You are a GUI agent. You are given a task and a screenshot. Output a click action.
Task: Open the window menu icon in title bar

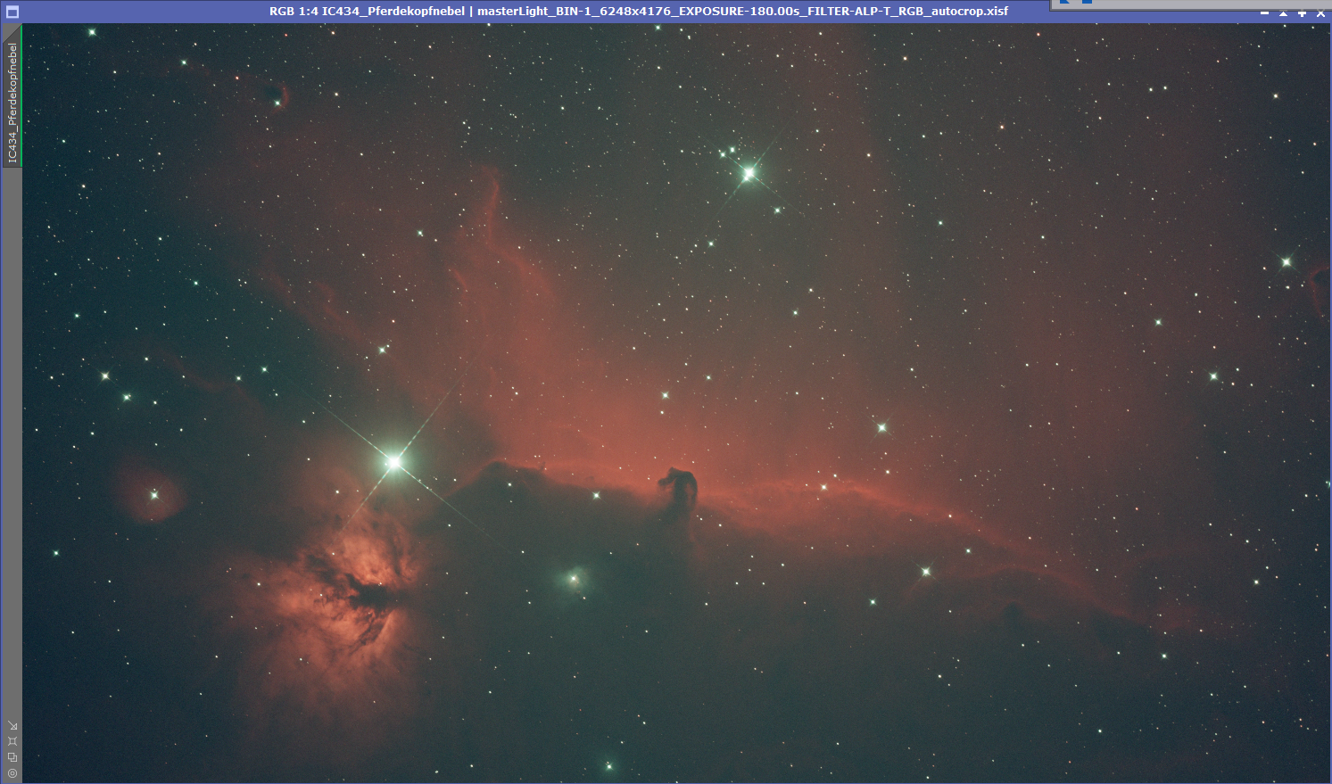[x=12, y=12]
